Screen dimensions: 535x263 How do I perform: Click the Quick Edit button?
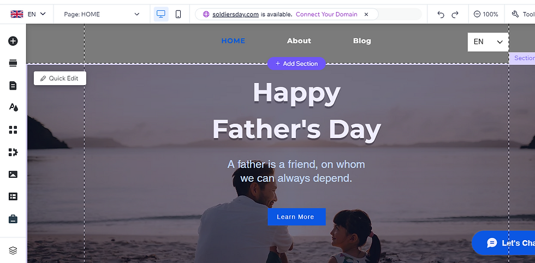[x=60, y=78]
